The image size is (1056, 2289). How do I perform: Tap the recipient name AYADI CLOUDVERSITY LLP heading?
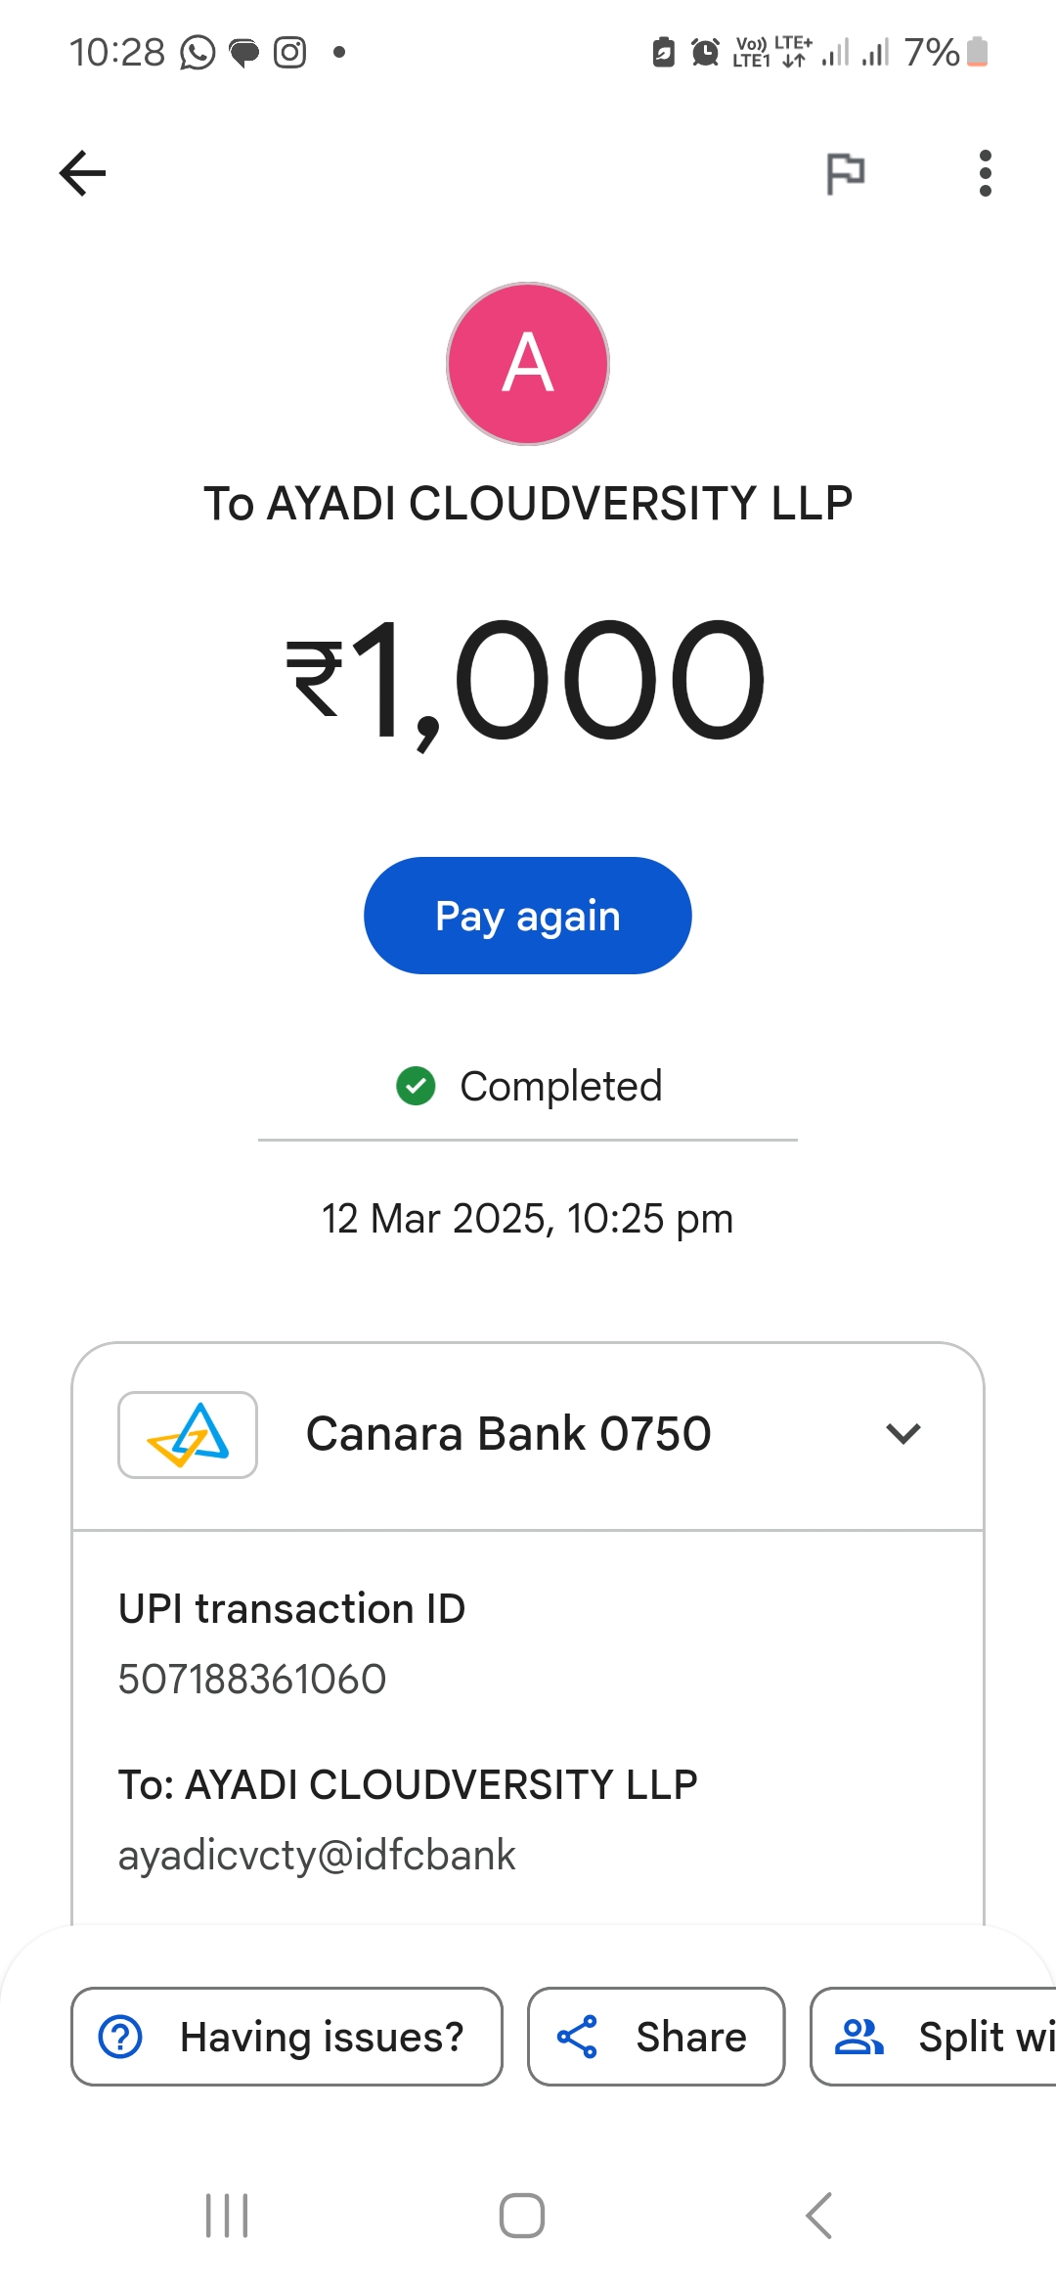[x=528, y=504]
